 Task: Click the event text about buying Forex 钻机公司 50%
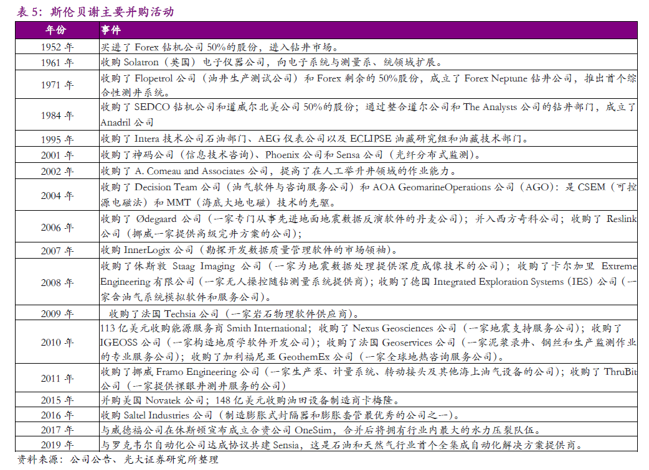click(x=220, y=47)
